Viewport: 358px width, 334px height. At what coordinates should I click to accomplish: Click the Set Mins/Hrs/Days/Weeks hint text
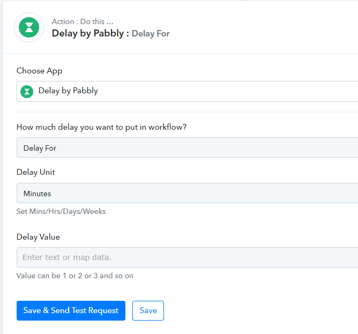[x=61, y=211]
